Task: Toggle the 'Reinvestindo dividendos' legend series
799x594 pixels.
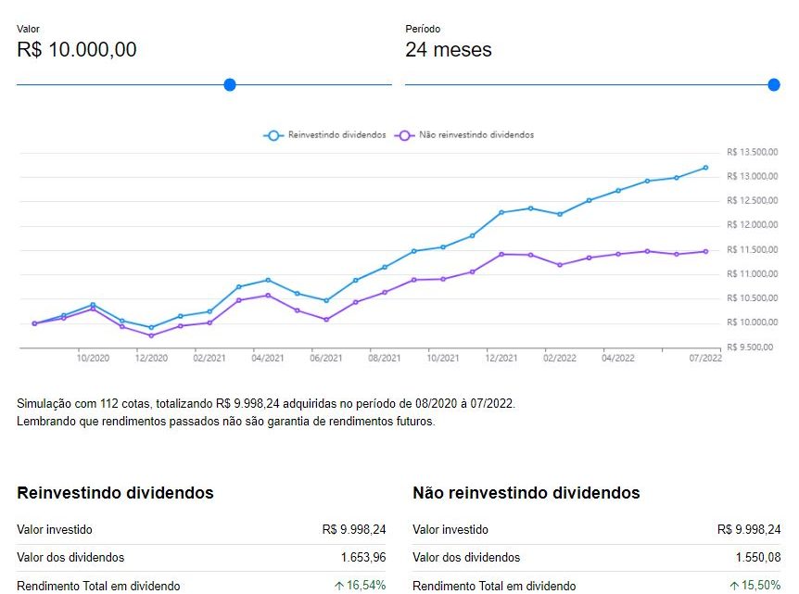Action: [324, 135]
